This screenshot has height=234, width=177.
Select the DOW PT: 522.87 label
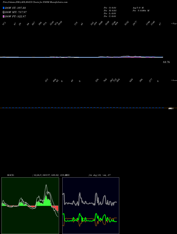pos(15,16)
